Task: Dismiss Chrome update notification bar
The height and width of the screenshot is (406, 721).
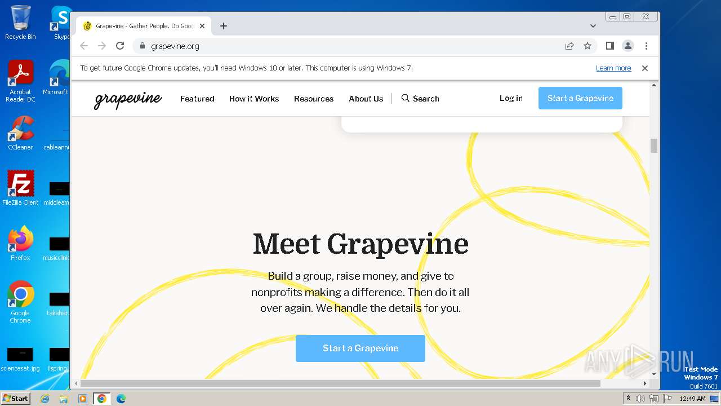Action: 645,68
